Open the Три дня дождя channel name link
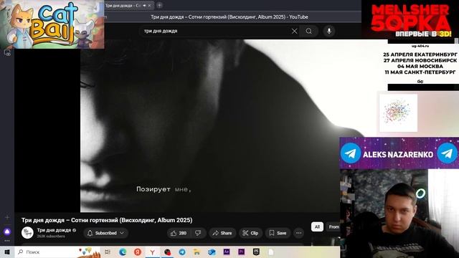 point(54,230)
